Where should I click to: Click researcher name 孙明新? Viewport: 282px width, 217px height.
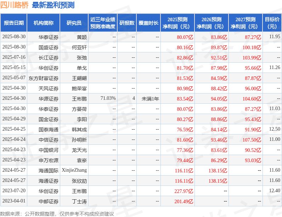(79, 140)
